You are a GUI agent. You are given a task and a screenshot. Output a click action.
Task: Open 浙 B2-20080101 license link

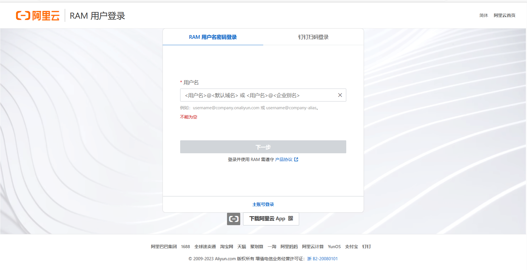[x=322, y=259]
